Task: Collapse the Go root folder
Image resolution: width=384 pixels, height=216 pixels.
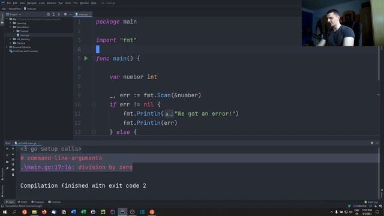Action: tap(7, 19)
